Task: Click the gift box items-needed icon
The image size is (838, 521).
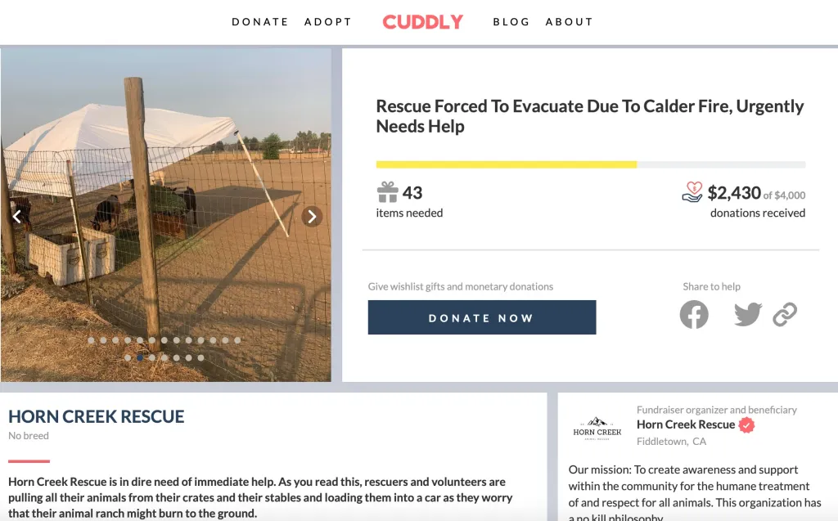Action: pos(387,193)
